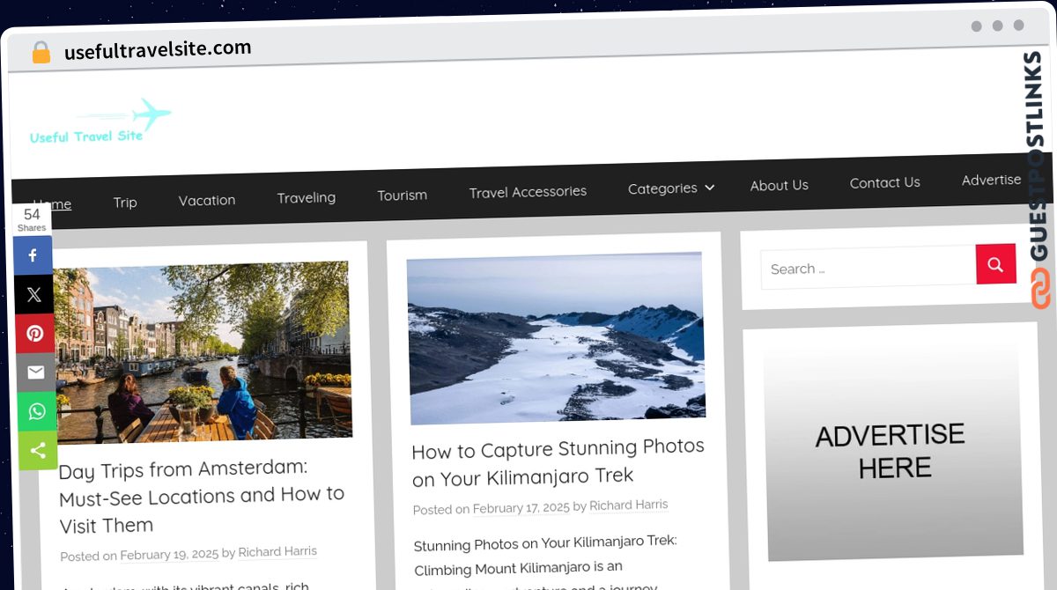The image size is (1057, 590).
Task: Click the Search text input field
Action: click(x=868, y=269)
